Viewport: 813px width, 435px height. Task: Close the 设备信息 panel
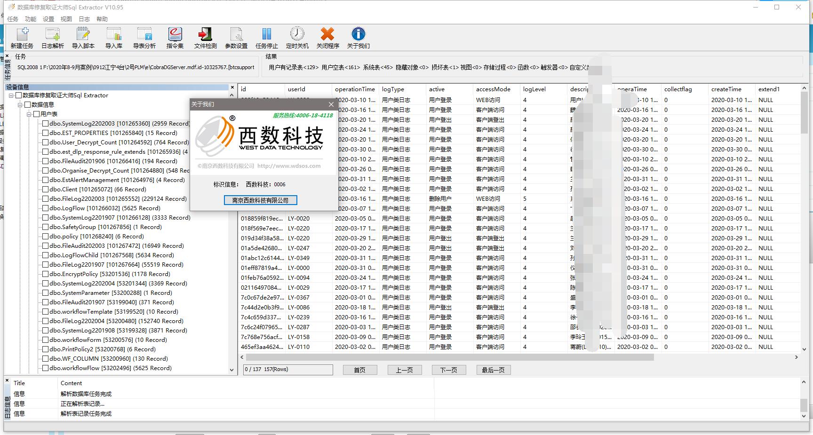click(232, 87)
